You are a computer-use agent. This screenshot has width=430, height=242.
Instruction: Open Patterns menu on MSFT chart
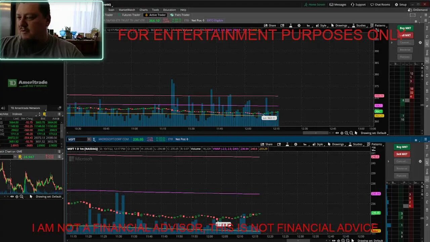pyautogui.click(x=375, y=145)
